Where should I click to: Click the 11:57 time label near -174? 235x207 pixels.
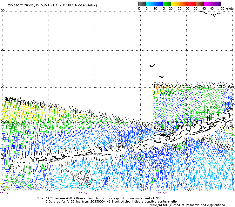click(x=83, y=193)
